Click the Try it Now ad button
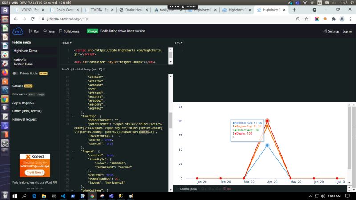Screen dimensions: 356x200 [x=35, y=172]
